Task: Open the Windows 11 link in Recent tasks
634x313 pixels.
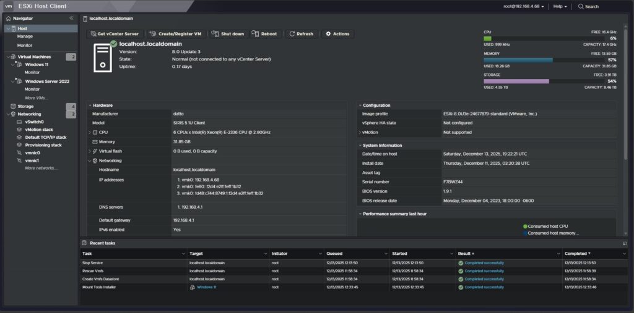Action: click(x=206, y=287)
